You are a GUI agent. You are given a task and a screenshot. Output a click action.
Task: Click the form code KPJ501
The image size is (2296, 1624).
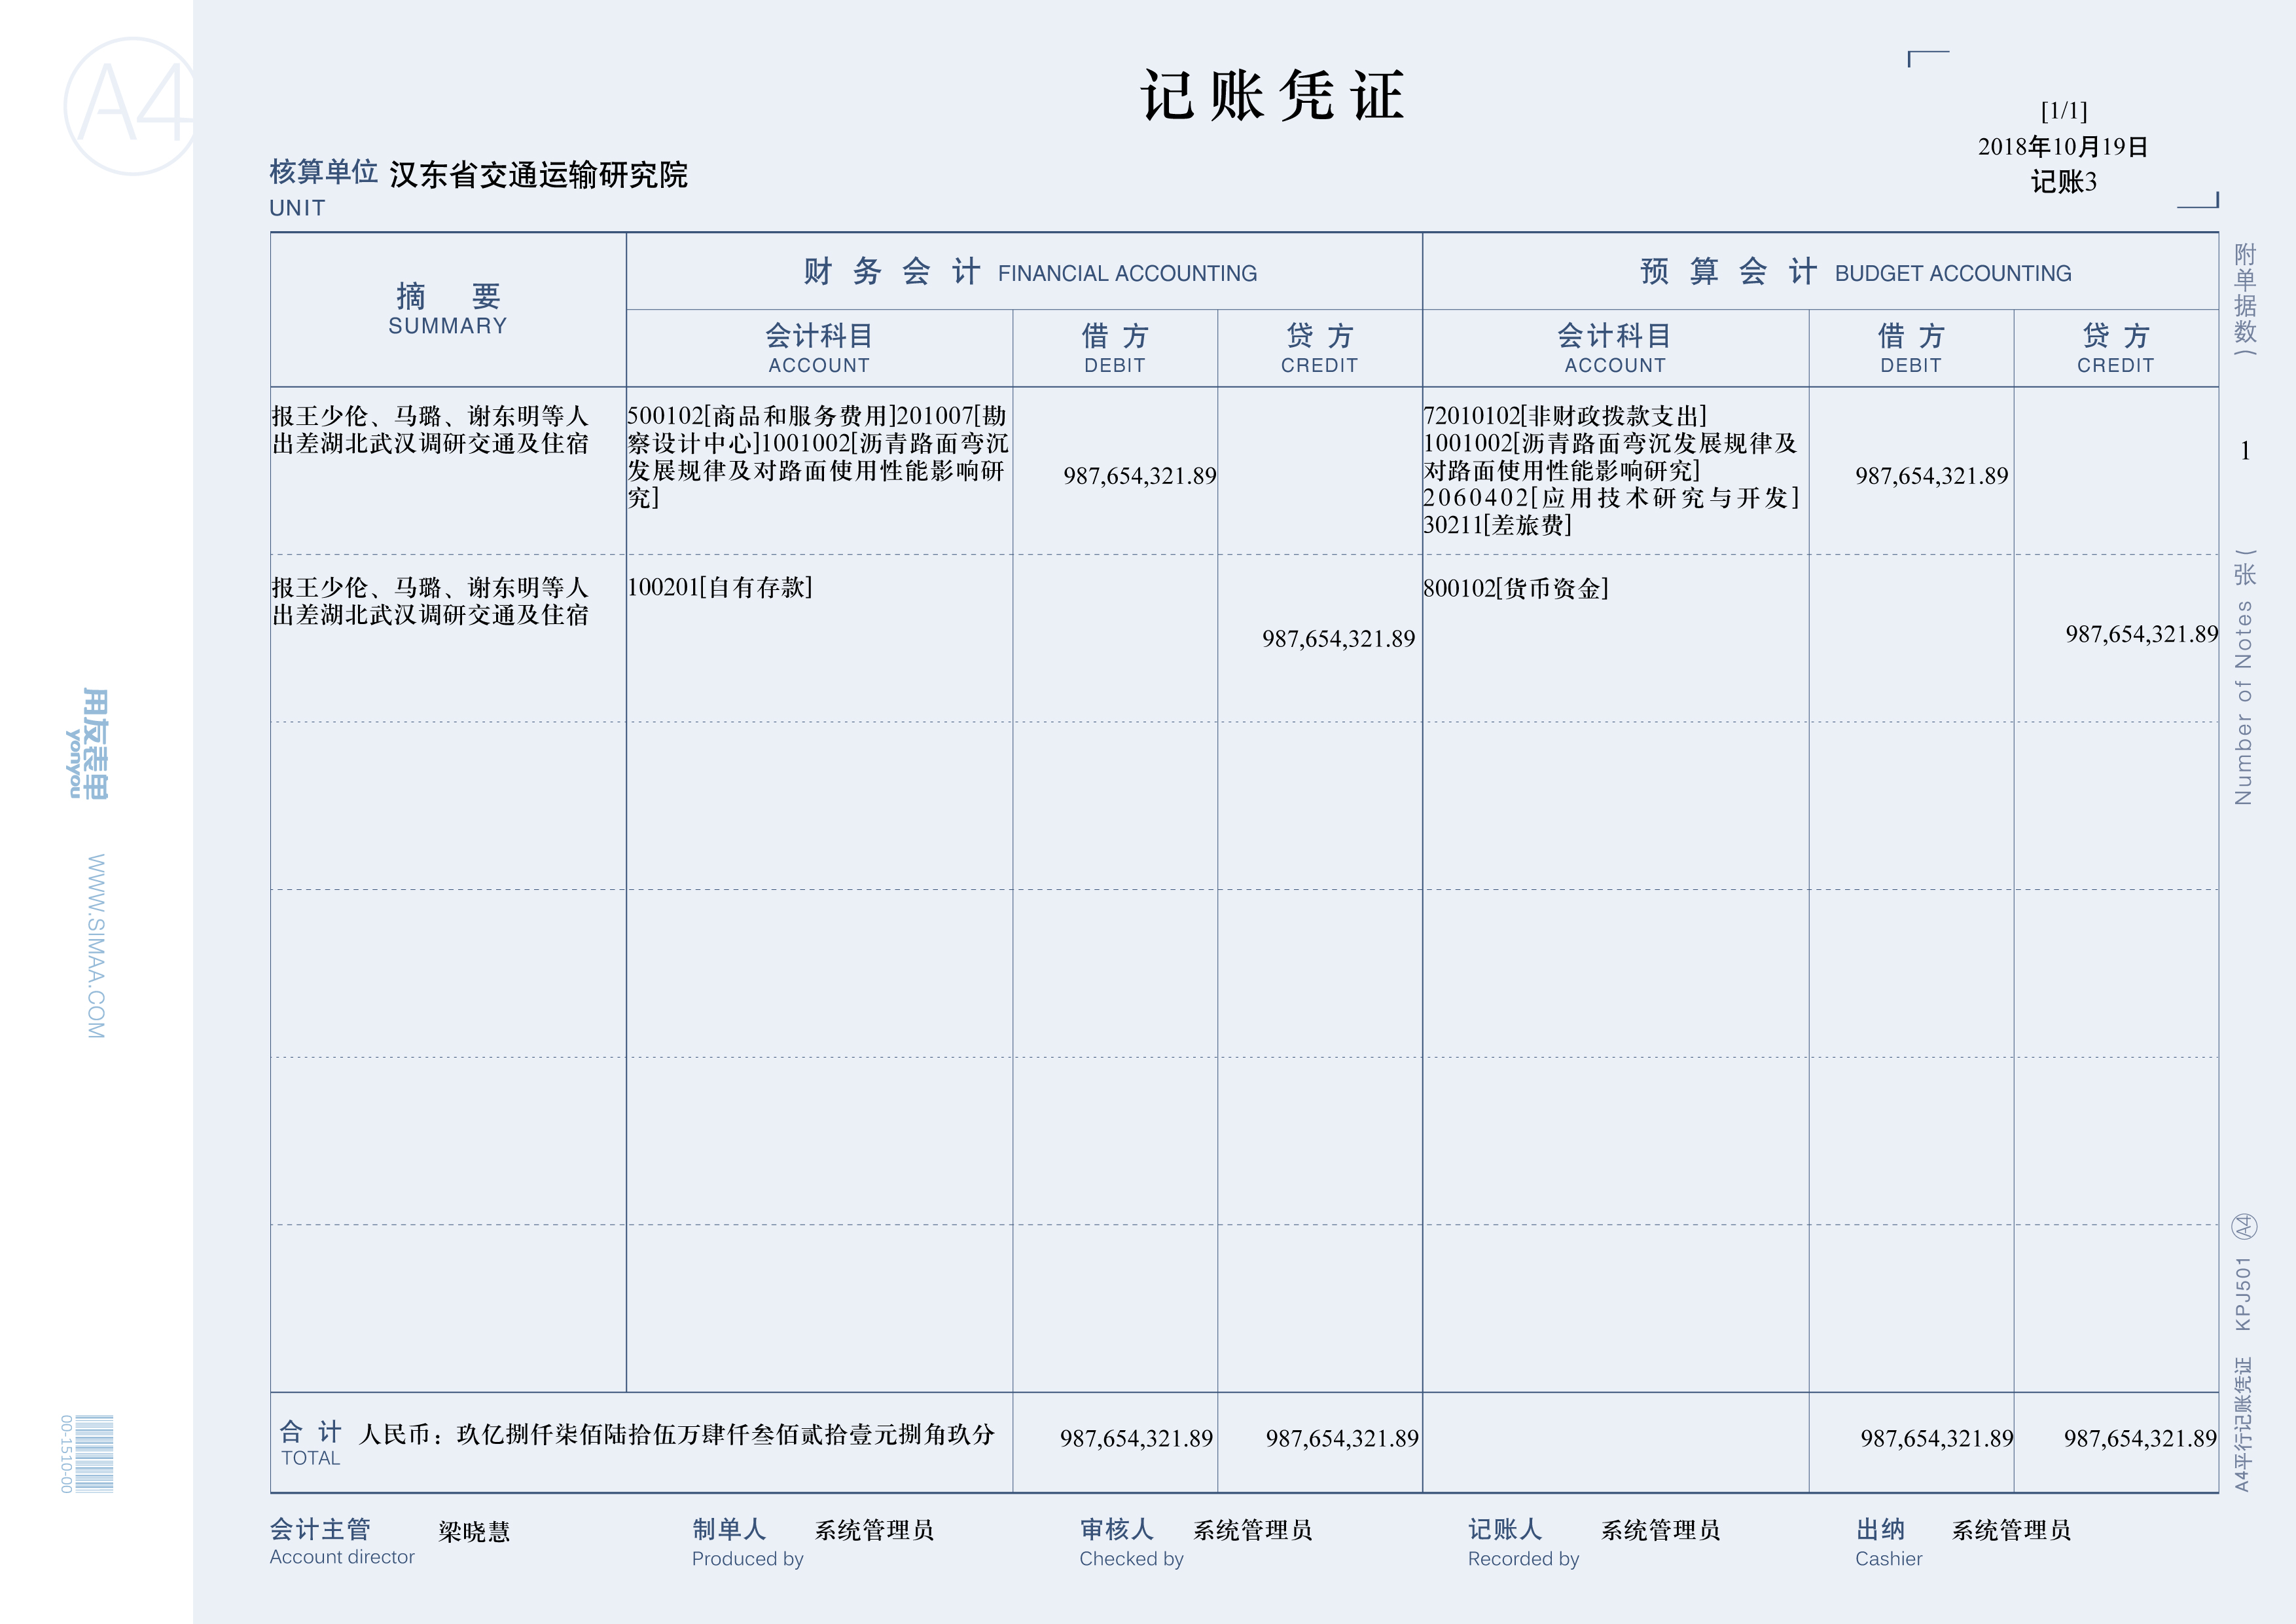tap(2243, 1294)
